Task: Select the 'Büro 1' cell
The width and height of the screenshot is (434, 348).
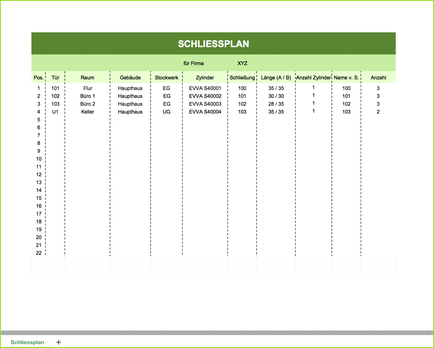Action: 87,96
